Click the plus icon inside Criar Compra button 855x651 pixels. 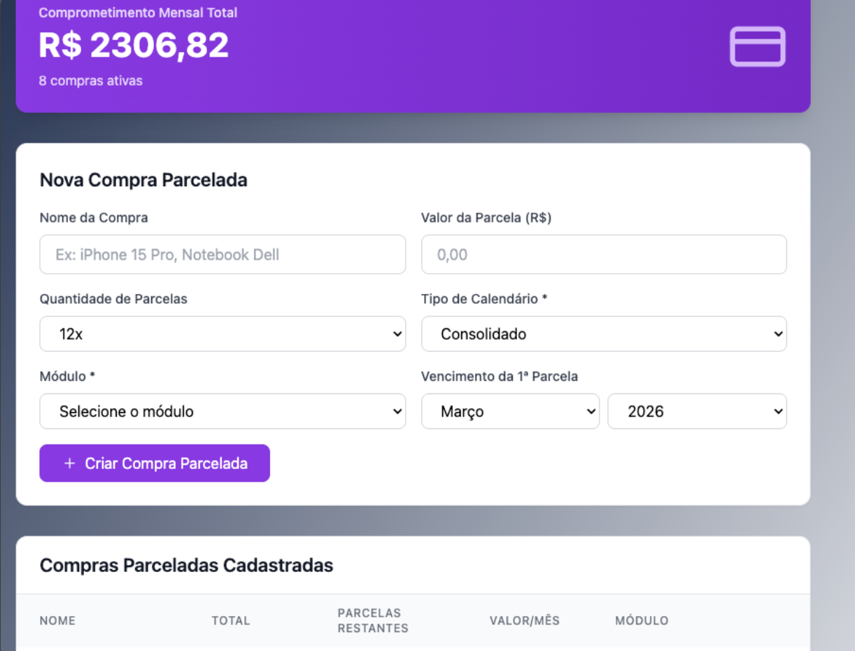tap(69, 463)
